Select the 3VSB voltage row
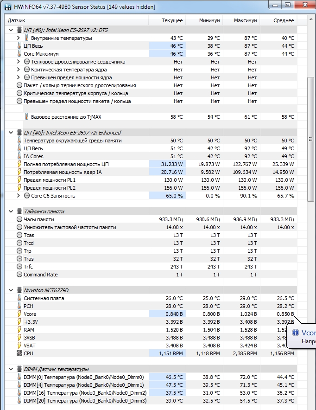The height and width of the screenshot is (410, 316). (x=151, y=338)
